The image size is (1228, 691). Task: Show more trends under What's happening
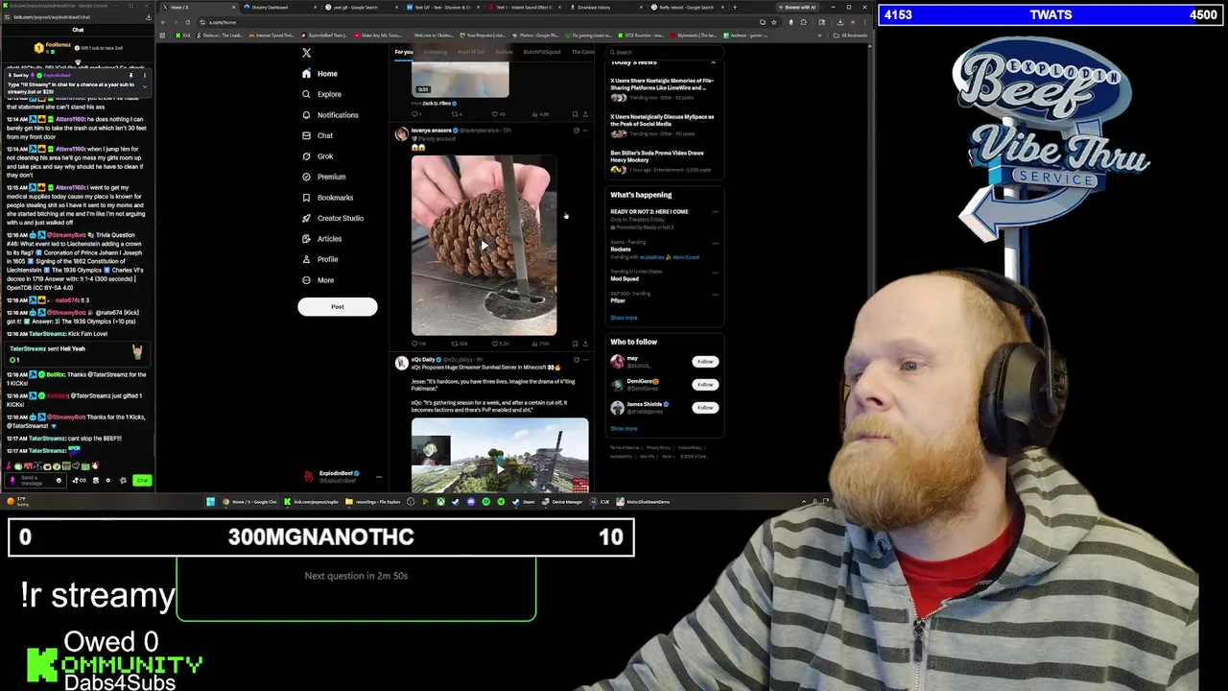pyautogui.click(x=624, y=318)
